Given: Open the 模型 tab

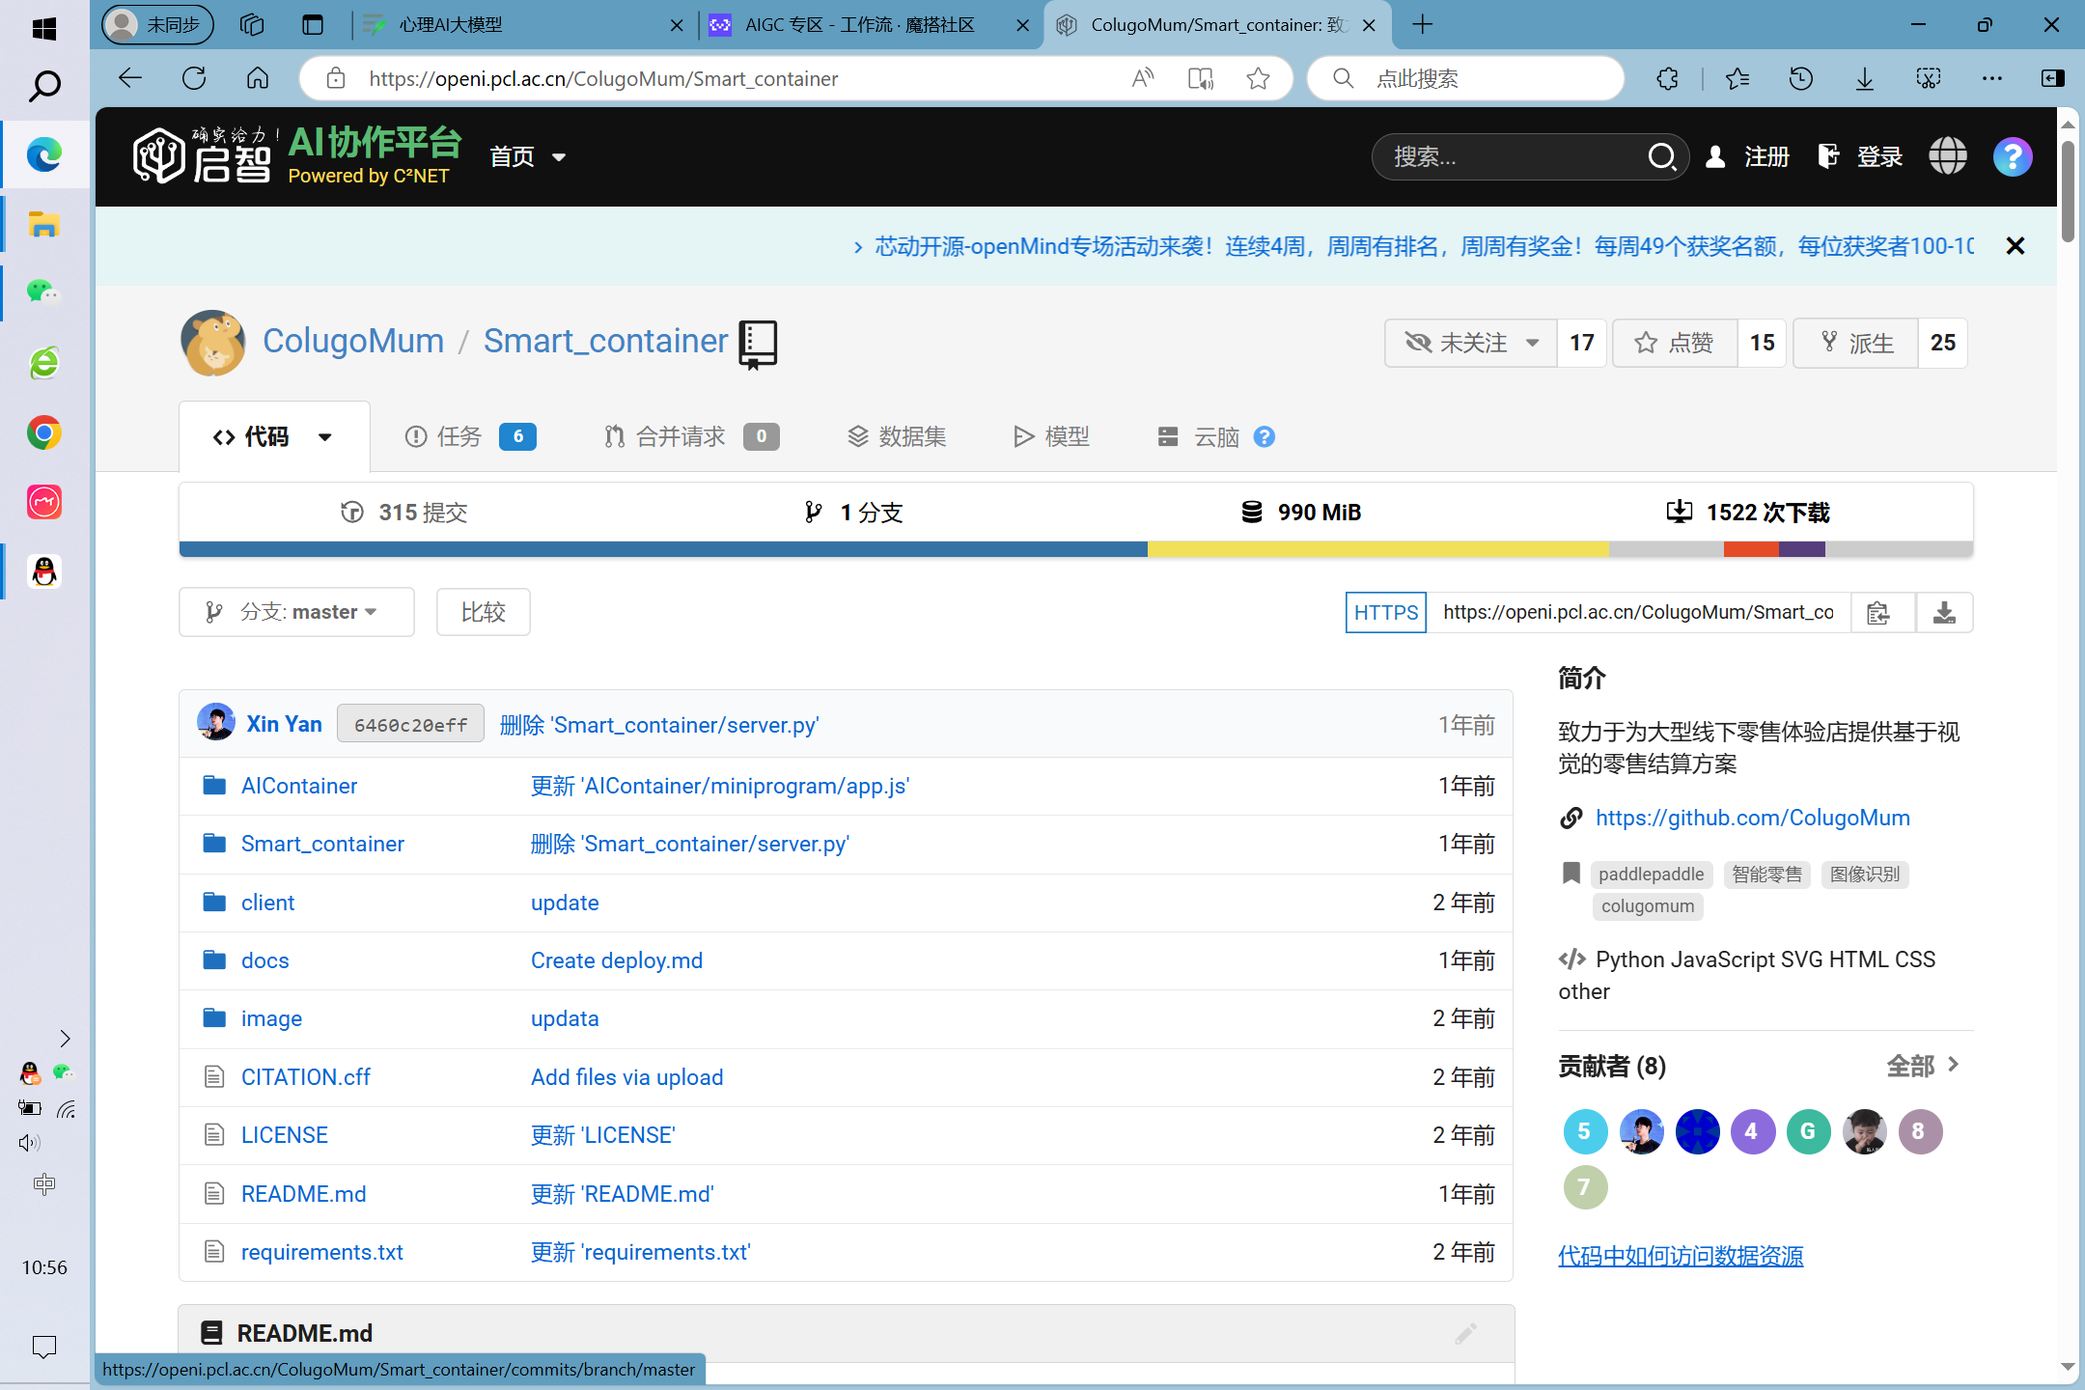Looking at the screenshot, I should (1051, 437).
